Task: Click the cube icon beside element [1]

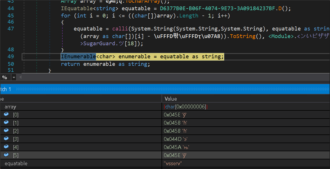Action: (6, 122)
